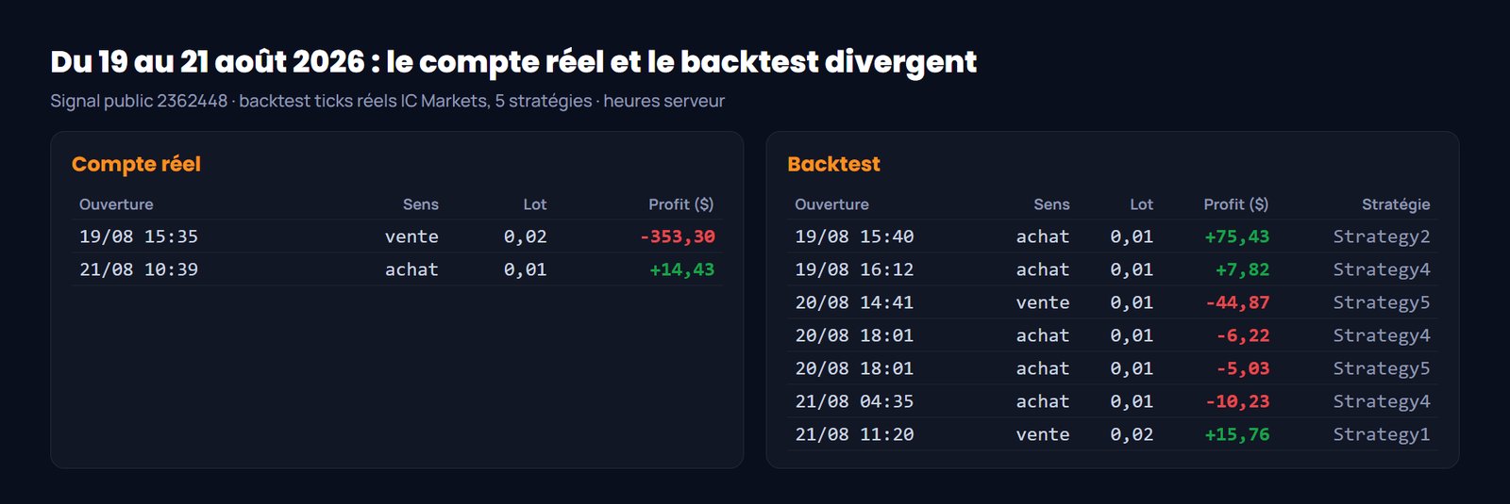This screenshot has height=504, width=1510.
Task: Click 'Strategy4' in the 19/08 16:12 row
Action: click(1382, 269)
